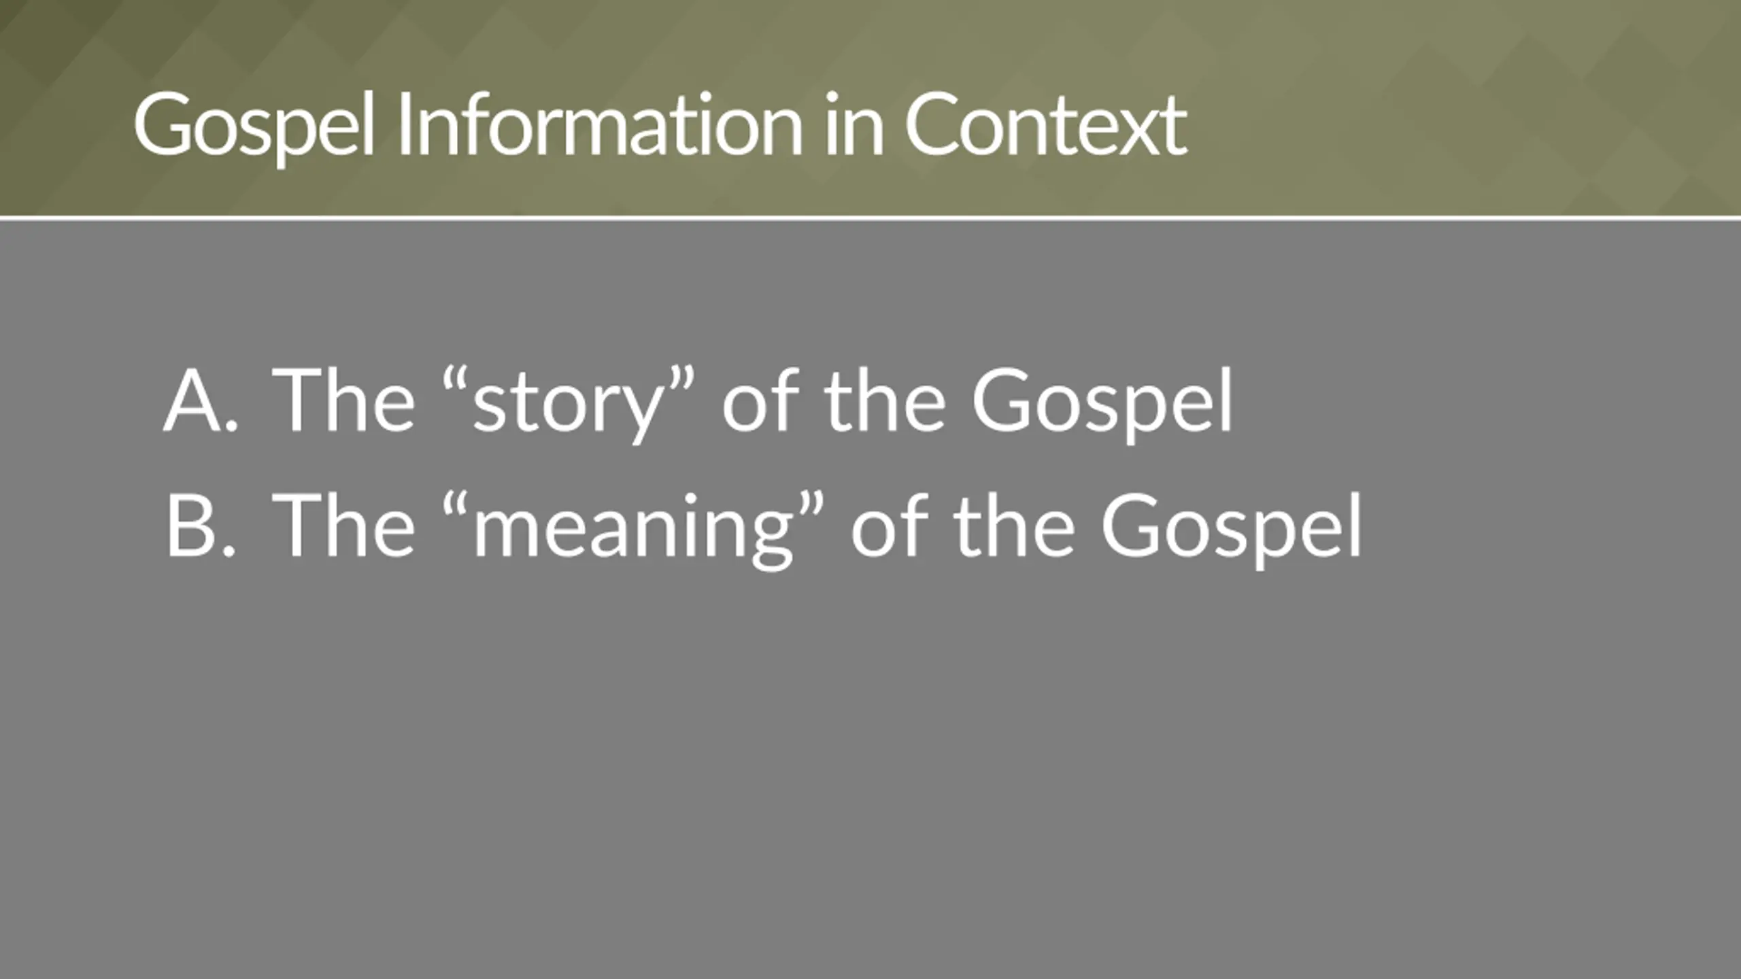
Task: Click "The" at the start of item B
Action: [343, 525]
